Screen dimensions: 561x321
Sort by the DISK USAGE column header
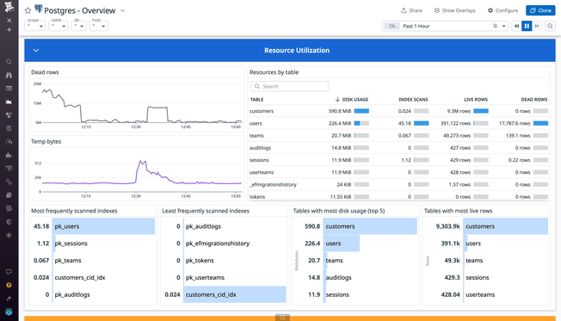[x=352, y=100]
